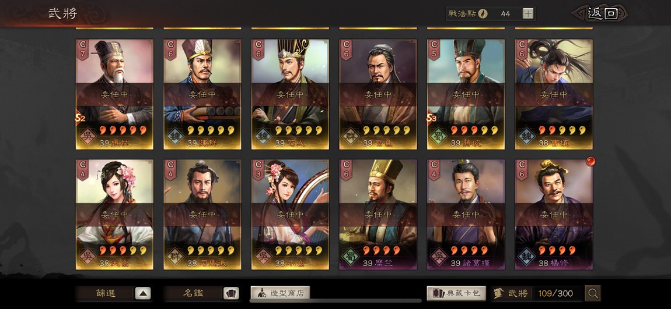Open the 典藏卡包 card pack
The height and width of the screenshot is (309, 671).
pos(456,293)
